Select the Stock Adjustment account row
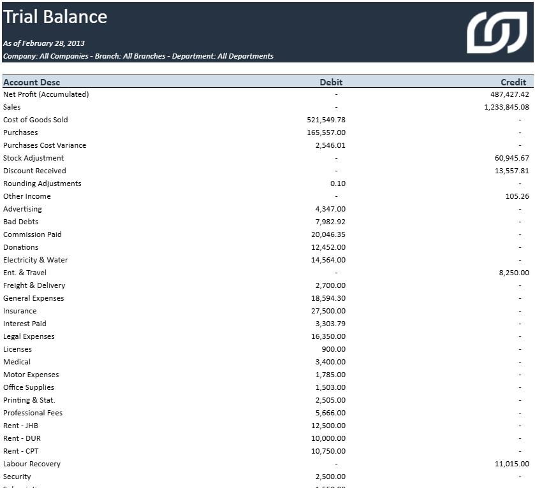The height and width of the screenshot is (488, 535). point(34,158)
